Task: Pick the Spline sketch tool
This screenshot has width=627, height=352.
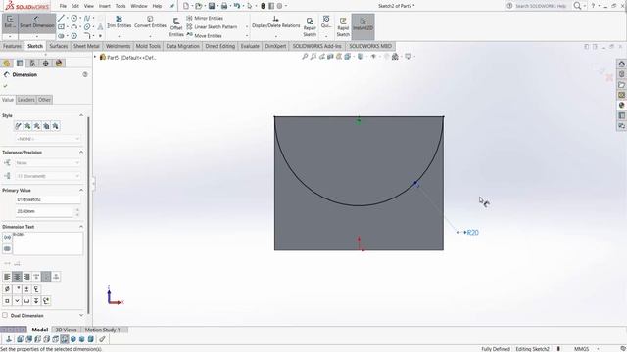Action: click(87, 18)
